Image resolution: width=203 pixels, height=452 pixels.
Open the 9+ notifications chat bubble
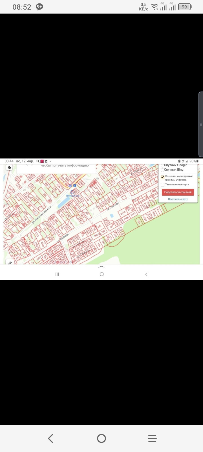pyautogui.click(x=39, y=7)
